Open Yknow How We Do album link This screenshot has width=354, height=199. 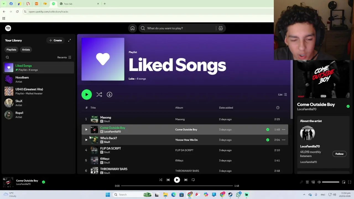click(x=186, y=140)
